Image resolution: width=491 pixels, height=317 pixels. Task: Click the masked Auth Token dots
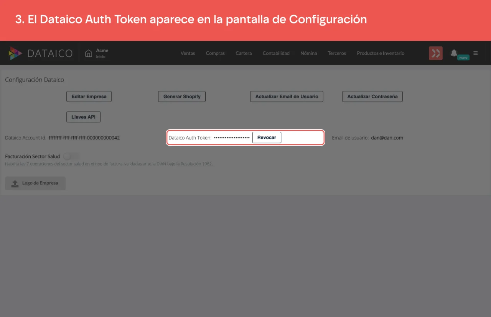pyautogui.click(x=232, y=138)
